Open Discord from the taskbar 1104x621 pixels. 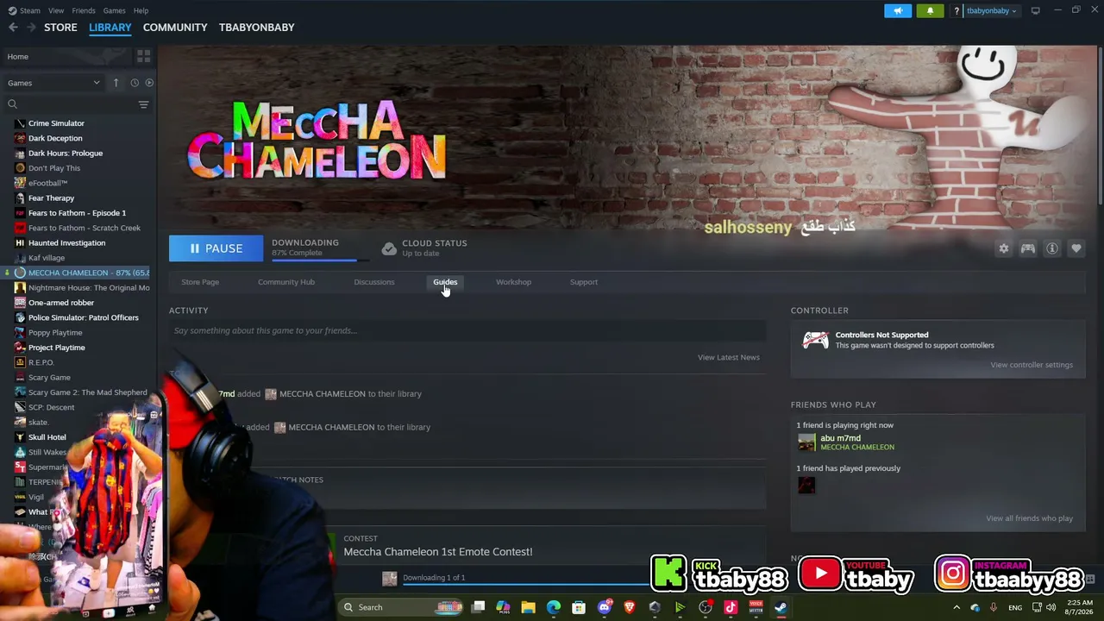[604, 607]
